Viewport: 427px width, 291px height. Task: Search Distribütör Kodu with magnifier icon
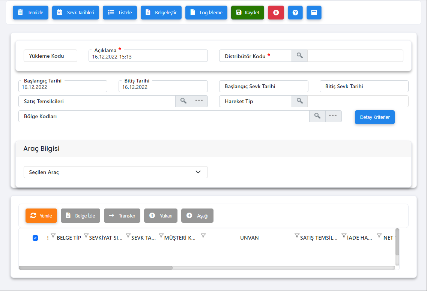coord(299,55)
